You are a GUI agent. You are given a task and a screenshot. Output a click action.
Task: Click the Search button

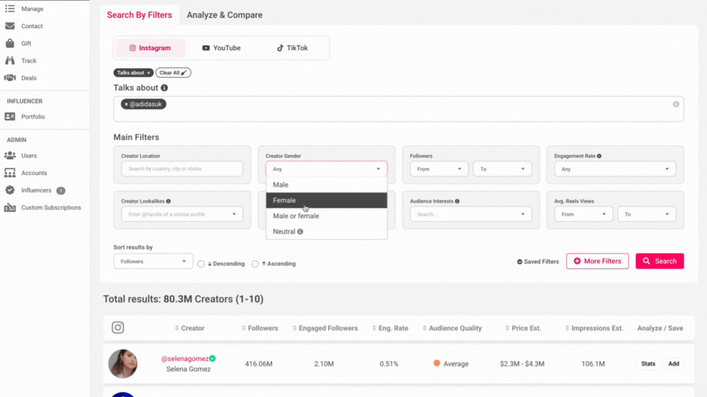659,261
